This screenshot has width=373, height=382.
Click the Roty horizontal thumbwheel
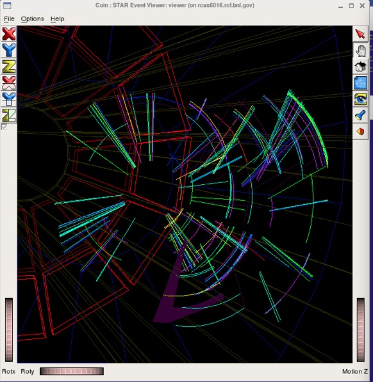coord(72,371)
